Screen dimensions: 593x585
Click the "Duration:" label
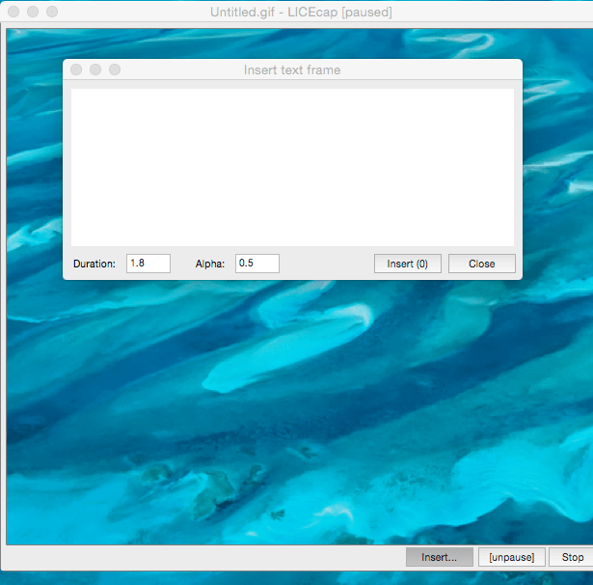coord(94,264)
